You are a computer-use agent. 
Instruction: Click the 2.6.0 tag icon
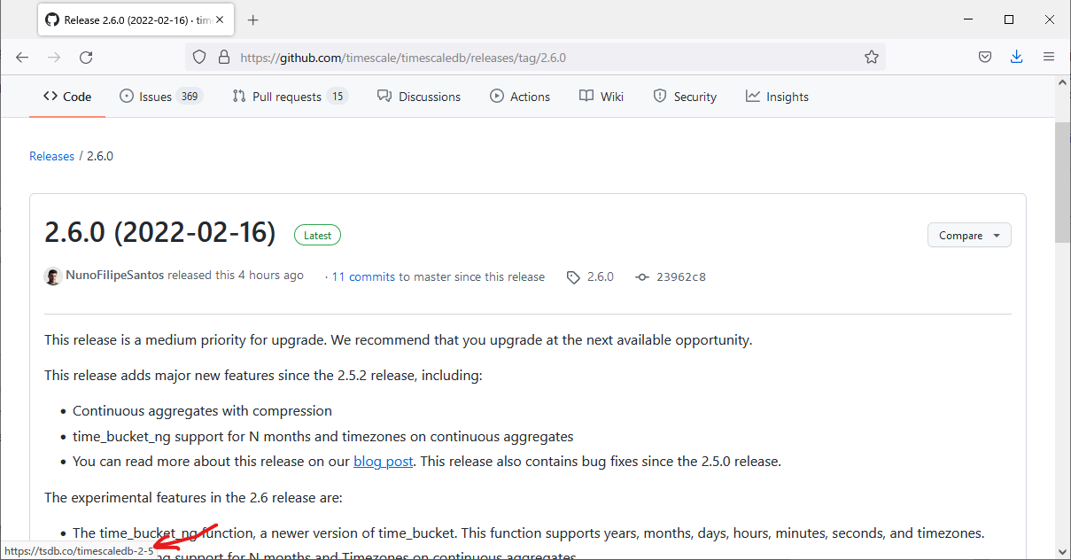(x=574, y=276)
